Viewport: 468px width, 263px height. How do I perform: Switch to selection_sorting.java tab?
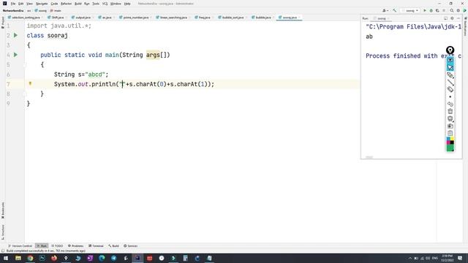[x=26, y=18]
